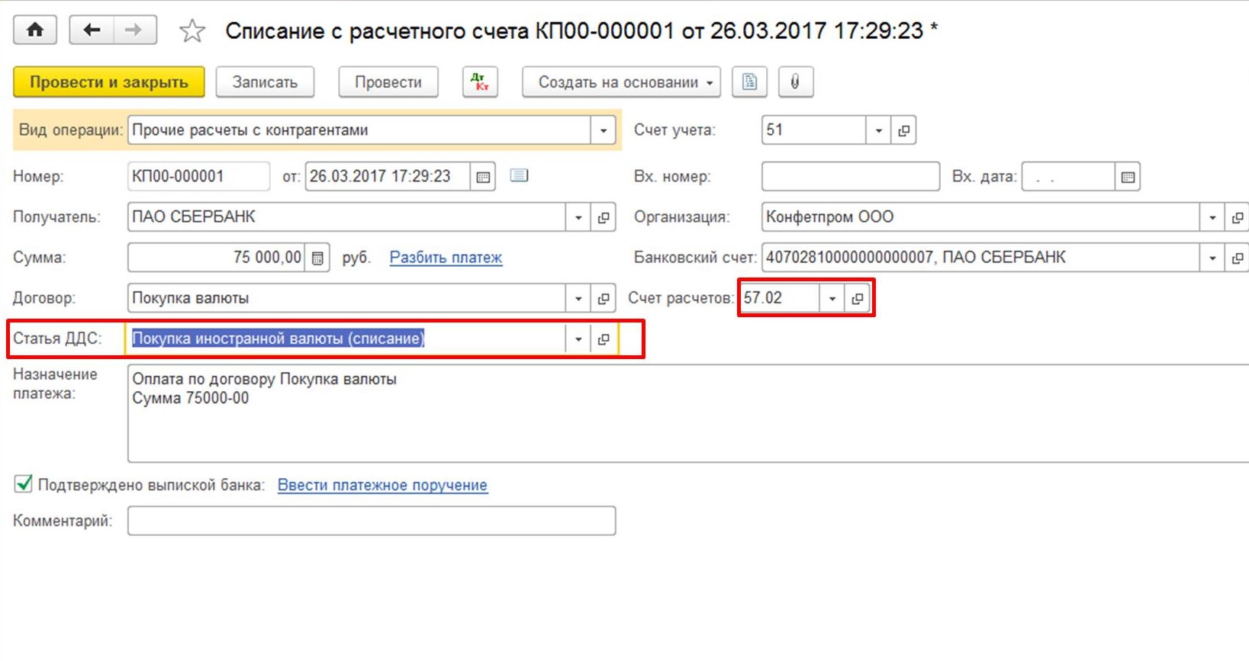Click into the Комментарий input field

click(371, 521)
